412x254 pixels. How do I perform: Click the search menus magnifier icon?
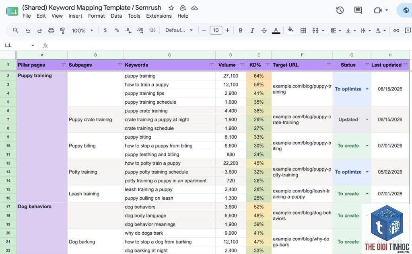click(x=16, y=30)
